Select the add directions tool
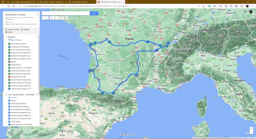The image size is (256, 139). point(62,18)
